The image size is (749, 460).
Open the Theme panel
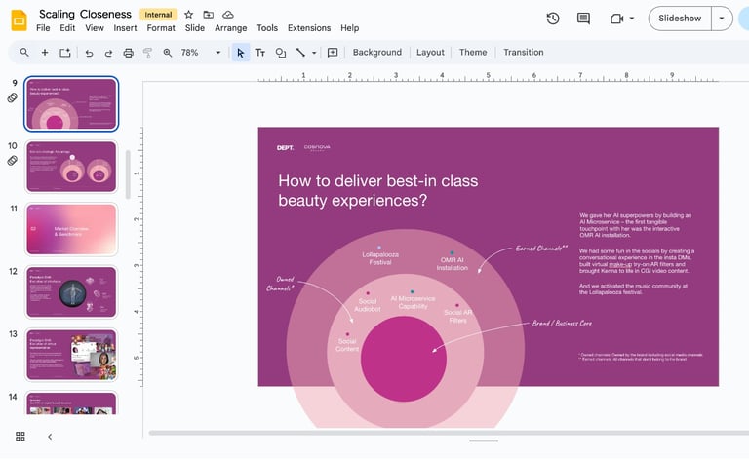(473, 52)
